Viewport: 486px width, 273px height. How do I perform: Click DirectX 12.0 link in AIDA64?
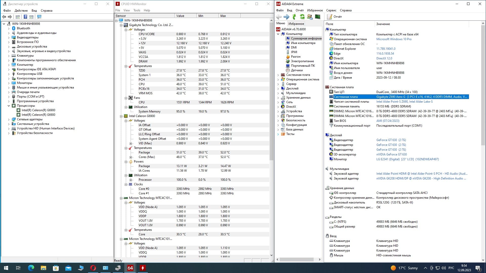384,58
